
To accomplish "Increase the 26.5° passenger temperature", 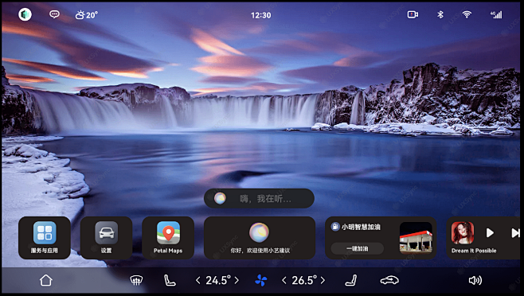I will pyautogui.click(x=323, y=280).
